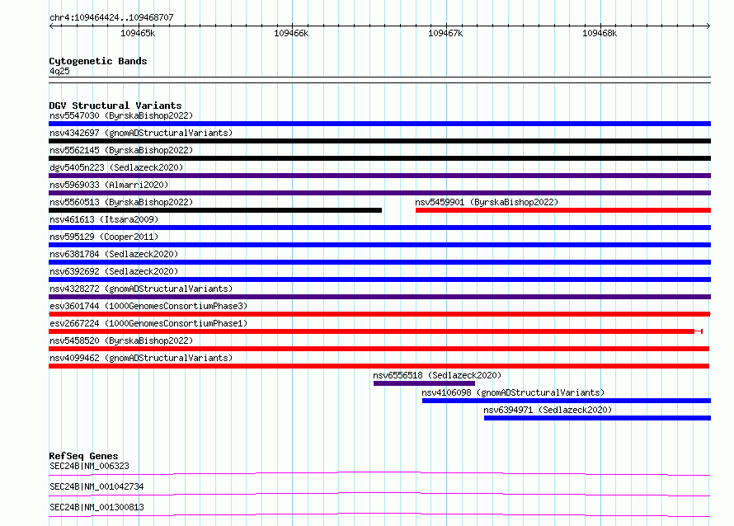Screen dimensions: 734x526
Task: Open esv3601744 (1000GenomesConsortiumPhase3) label
Action: point(148,306)
